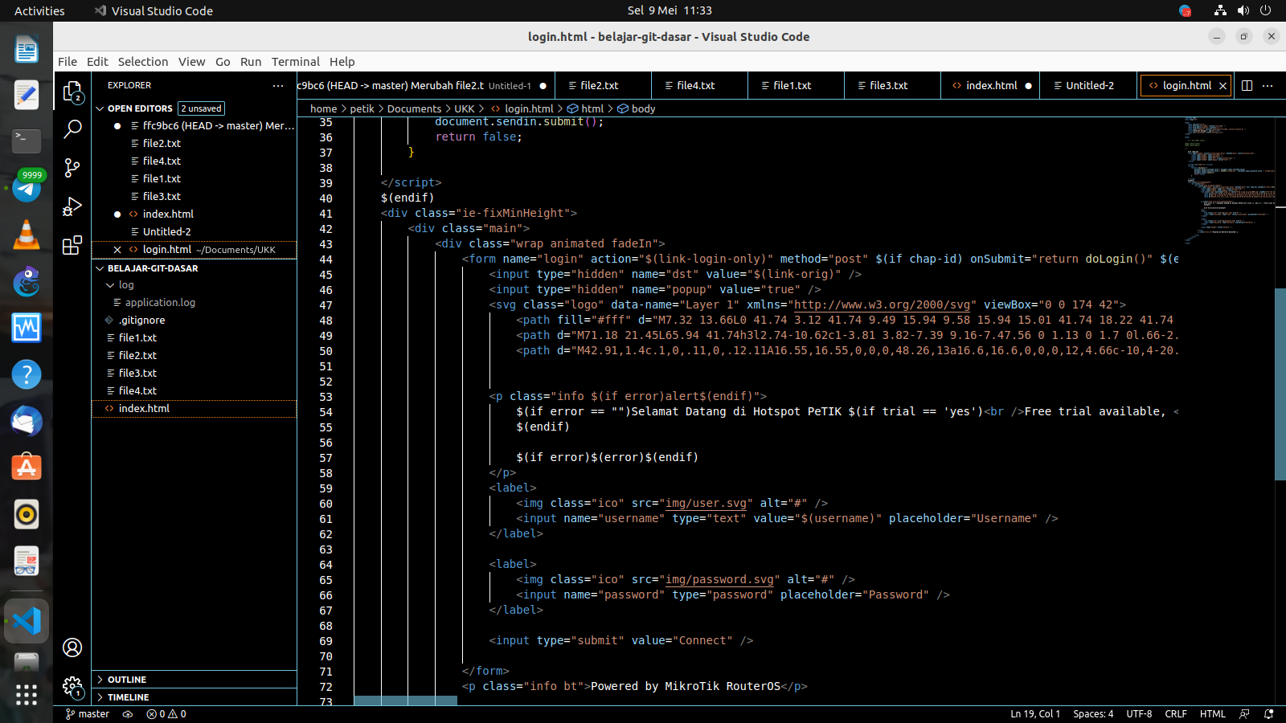Expand the Timeline section

194,697
